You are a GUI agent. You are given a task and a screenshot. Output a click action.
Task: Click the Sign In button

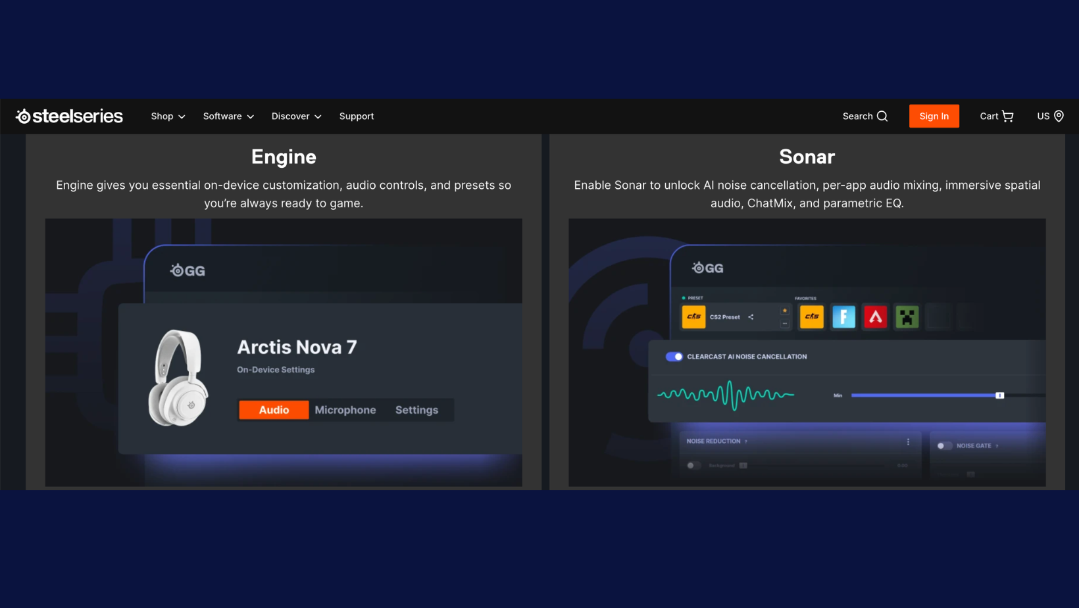934,116
